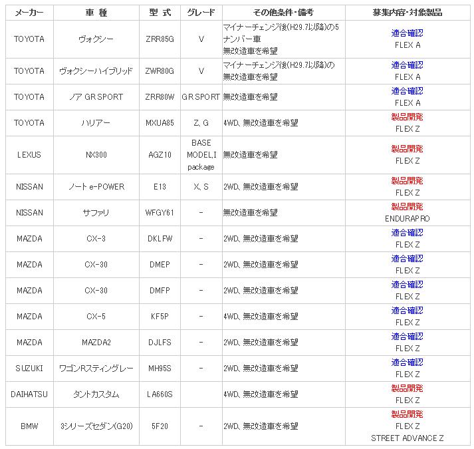
Task: Click the SUZUKI maker cell
Action: (29, 369)
